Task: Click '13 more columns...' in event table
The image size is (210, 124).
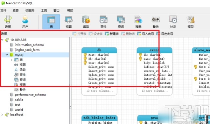Action: point(155,91)
